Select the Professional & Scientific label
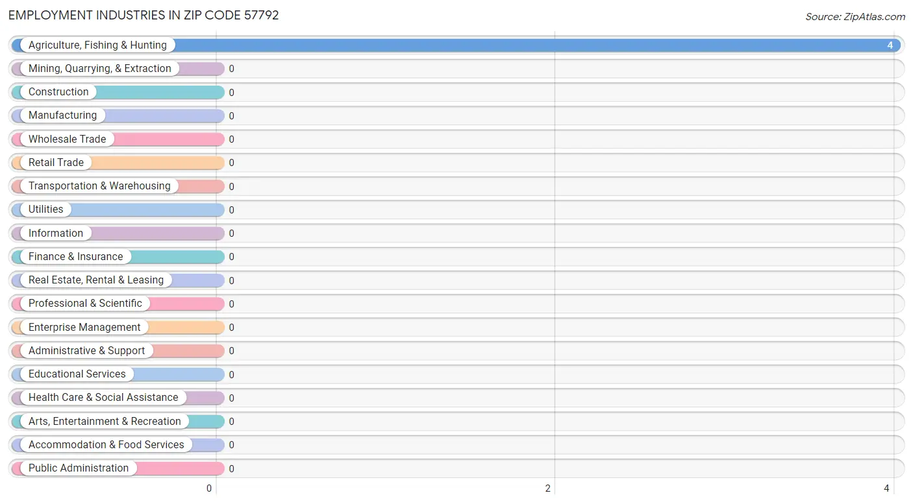The width and height of the screenshot is (913, 504). (x=85, y=304)
